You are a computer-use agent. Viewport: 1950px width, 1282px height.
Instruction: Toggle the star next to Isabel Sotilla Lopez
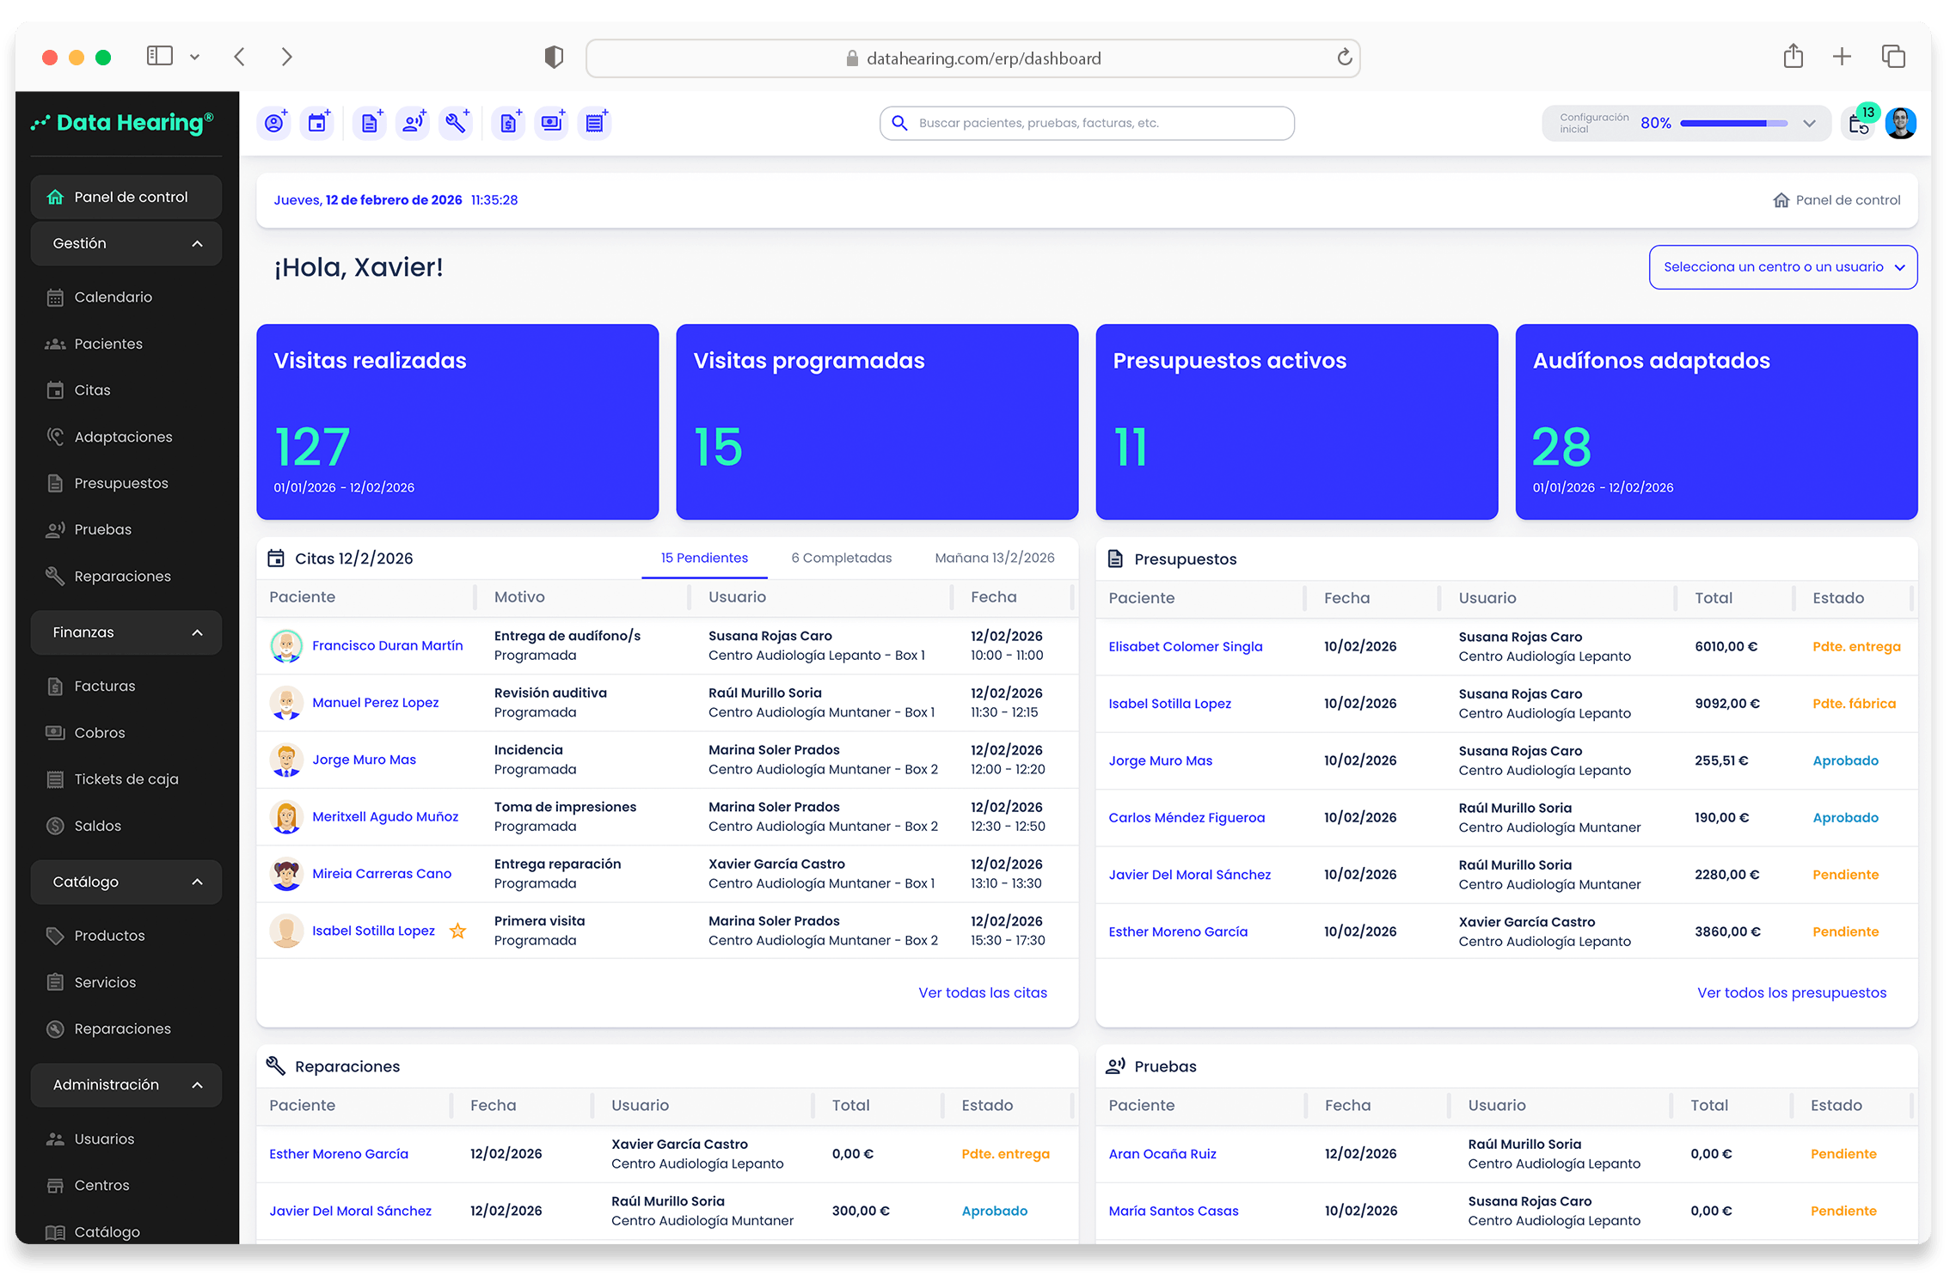[x=458, y=931]
